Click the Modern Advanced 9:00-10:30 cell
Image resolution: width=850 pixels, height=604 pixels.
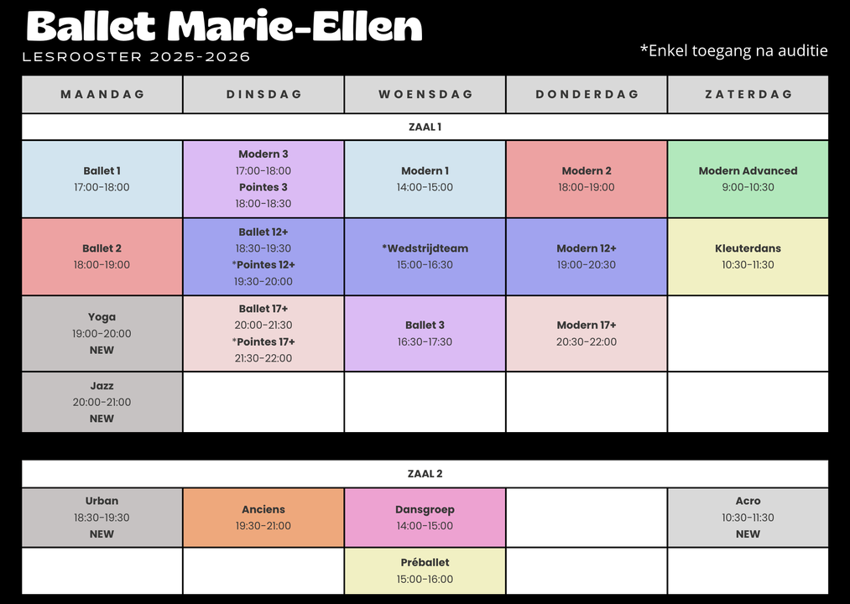click(x=748, y=179)
